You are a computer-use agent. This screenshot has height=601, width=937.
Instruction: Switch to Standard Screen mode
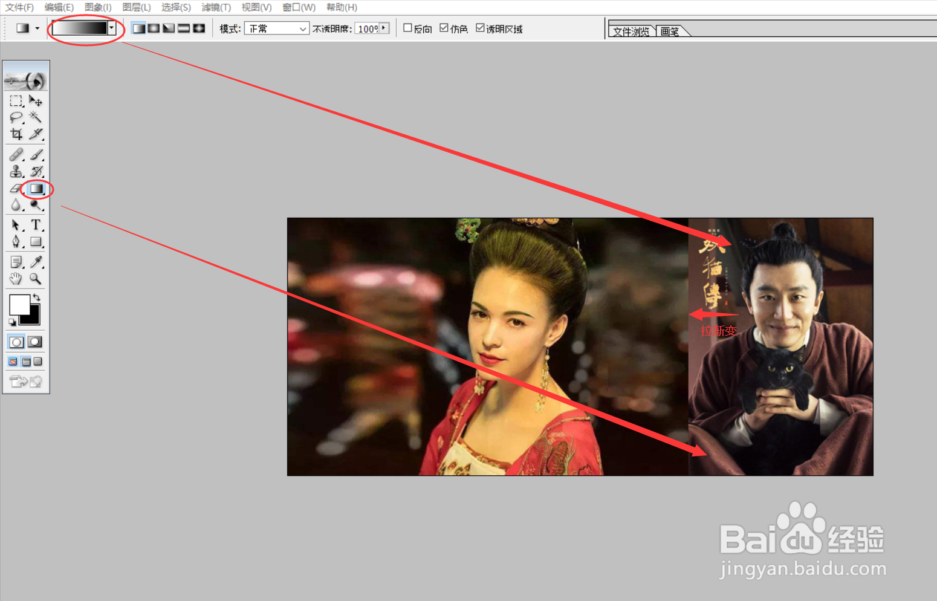tap(13, 362)
